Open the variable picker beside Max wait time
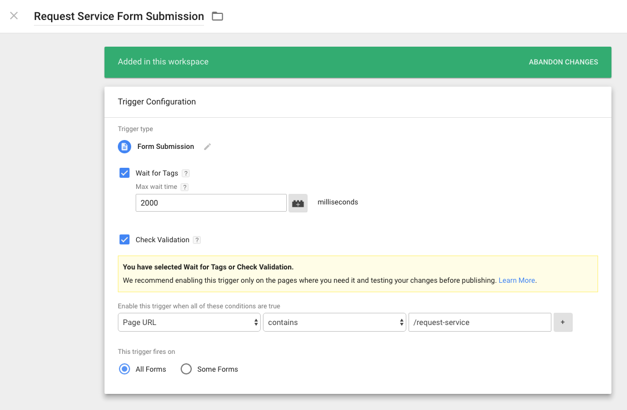This screenshot has height=410, width=627. (x=298, y=203)
